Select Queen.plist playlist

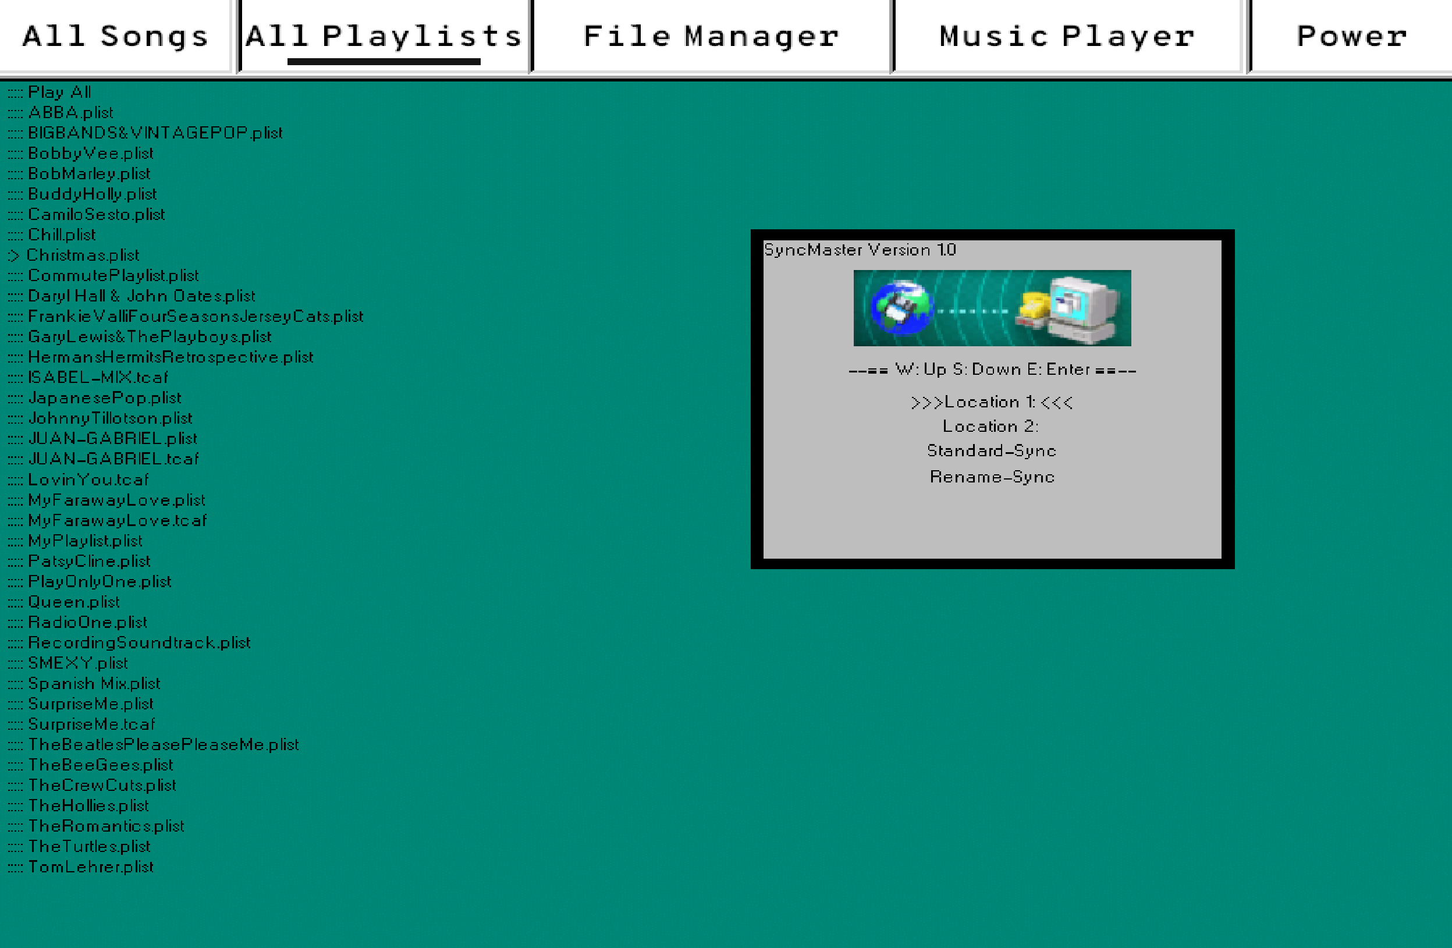coord(74,602)
